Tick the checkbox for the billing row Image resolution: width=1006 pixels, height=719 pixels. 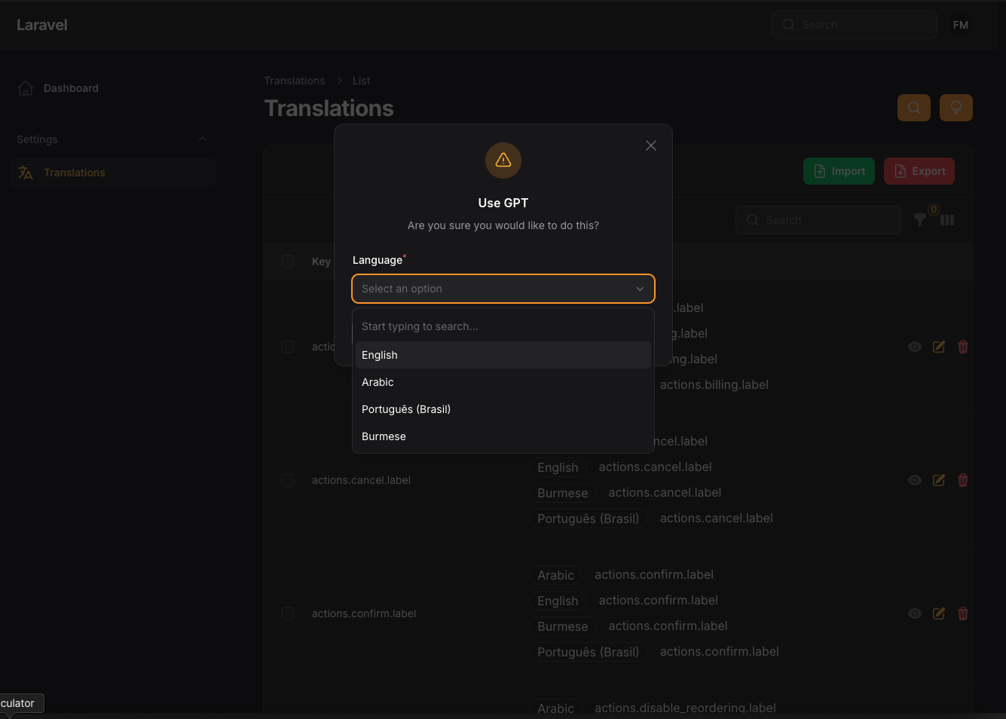(288, 347)
